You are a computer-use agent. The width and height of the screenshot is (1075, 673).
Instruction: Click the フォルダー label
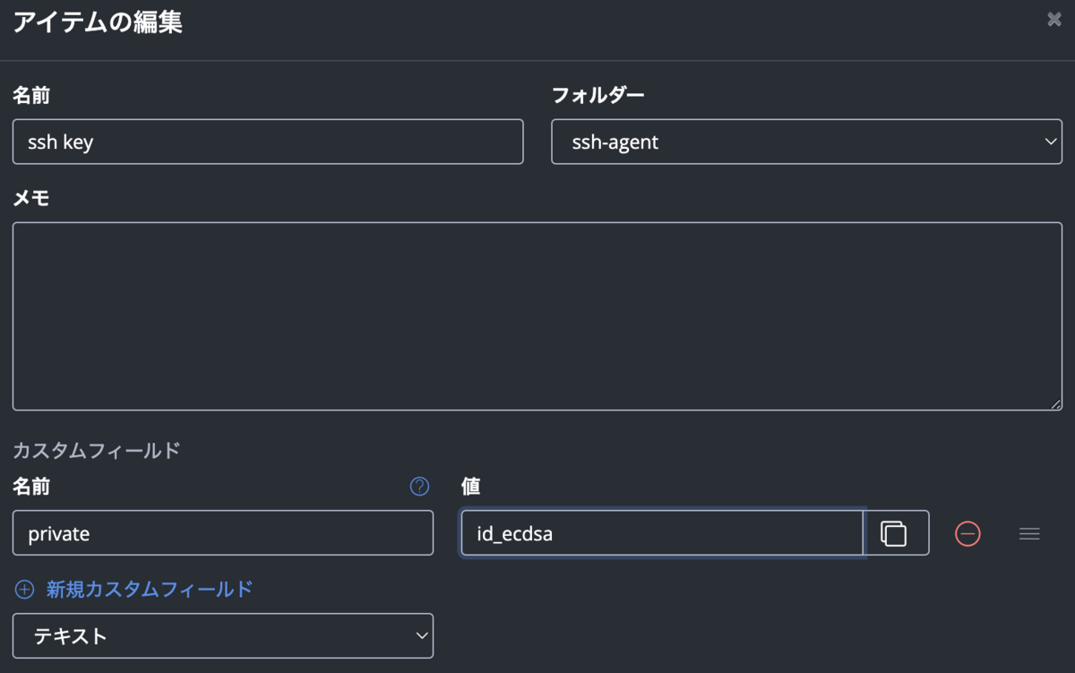click(x=598, y=95)
